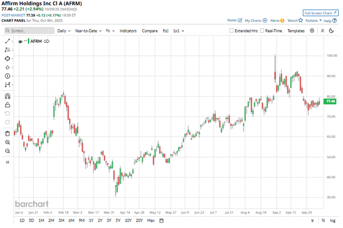Zoom in on the chart
Viewport: 343px width, 228px height.
click(7, 142)
